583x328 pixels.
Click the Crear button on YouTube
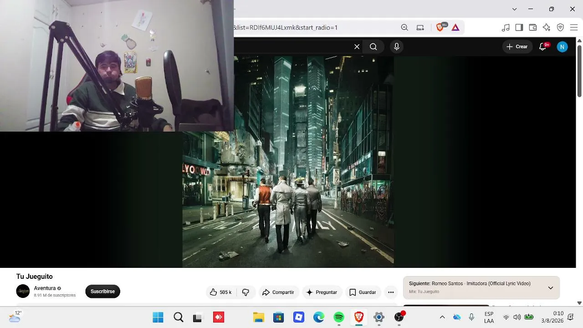pyautogui.click(x=517, y=46)
